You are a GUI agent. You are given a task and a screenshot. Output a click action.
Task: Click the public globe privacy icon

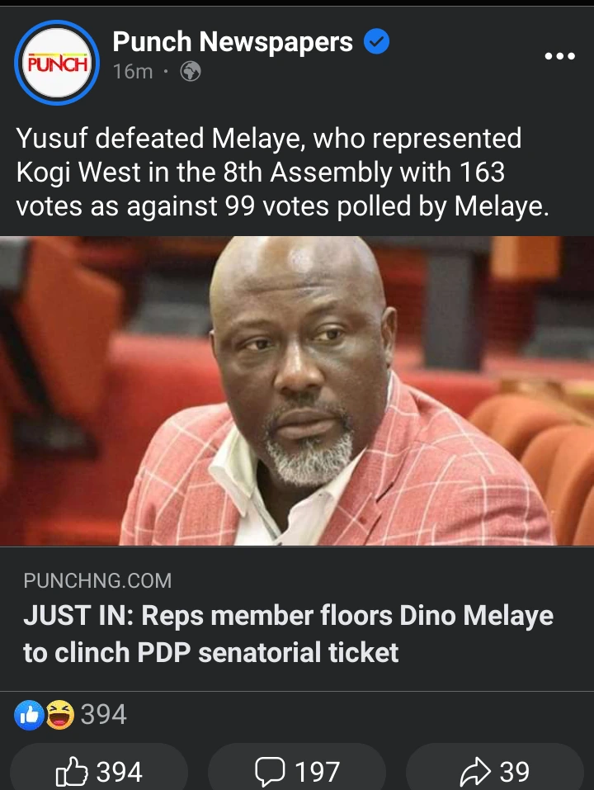pos(191,72)
